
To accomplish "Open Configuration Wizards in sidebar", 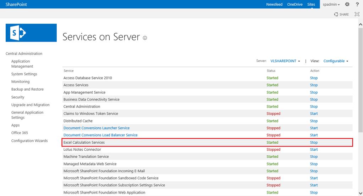I will 29,140.
